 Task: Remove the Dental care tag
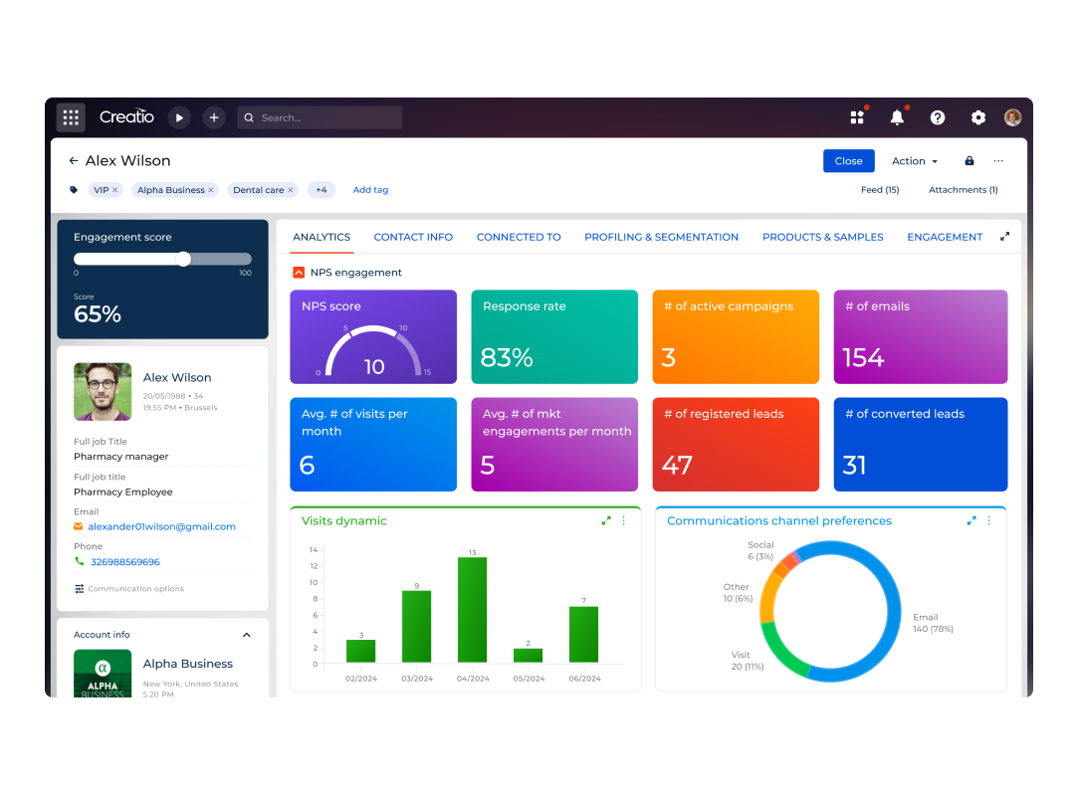pyautogui.click(x=291, y=190)
